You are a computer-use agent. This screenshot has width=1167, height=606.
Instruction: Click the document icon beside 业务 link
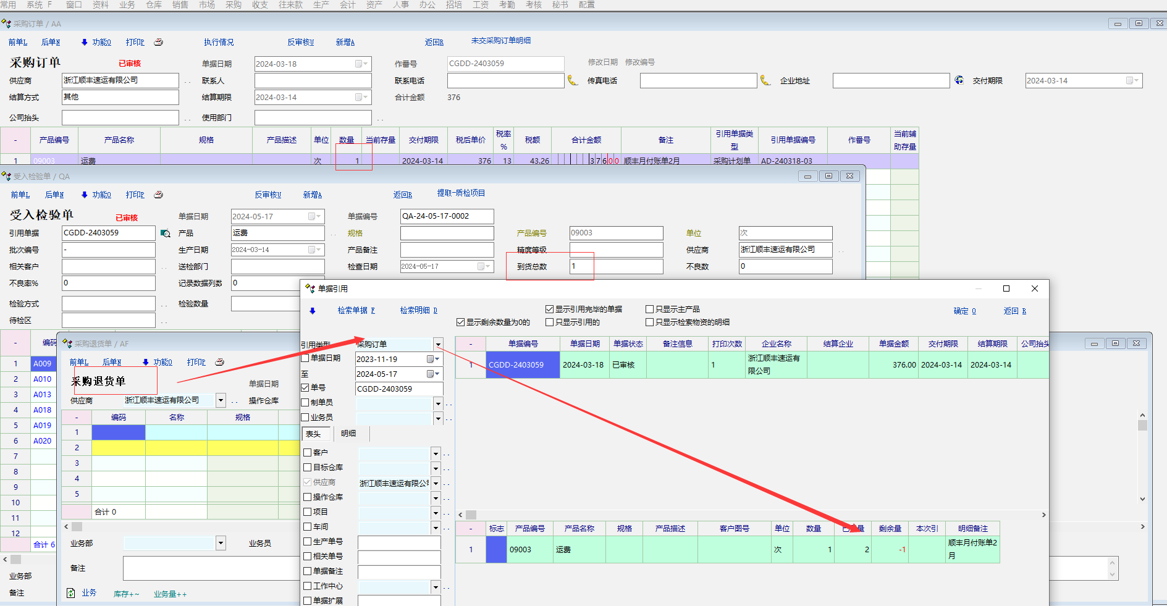pos(71,593)
